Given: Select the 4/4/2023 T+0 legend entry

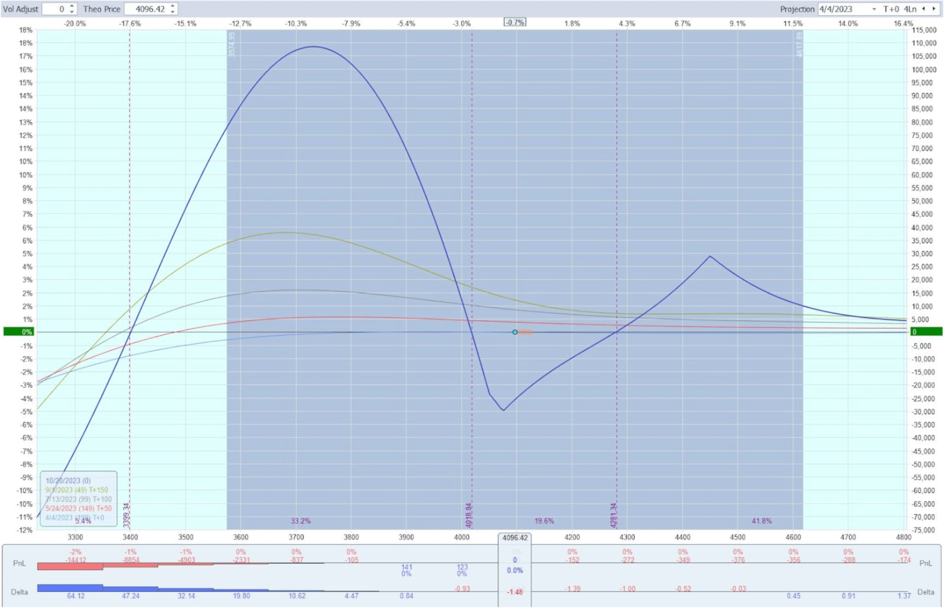Looking at the screenshot, I should pos(75,518).
